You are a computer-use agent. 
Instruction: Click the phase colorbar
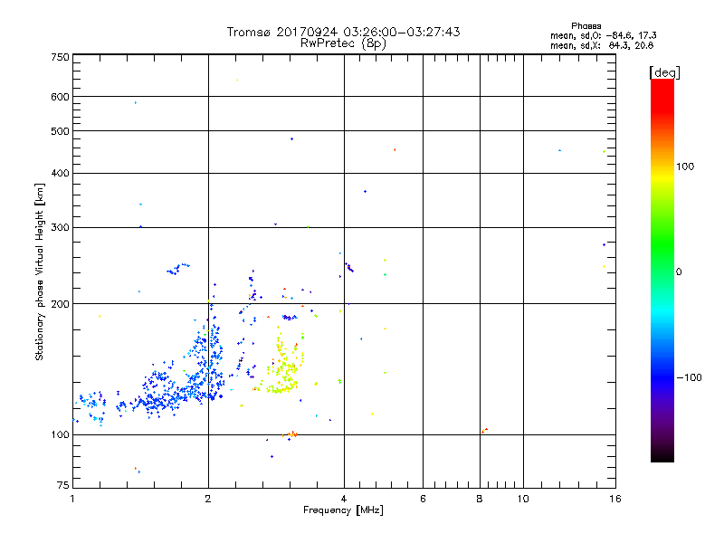662,271
